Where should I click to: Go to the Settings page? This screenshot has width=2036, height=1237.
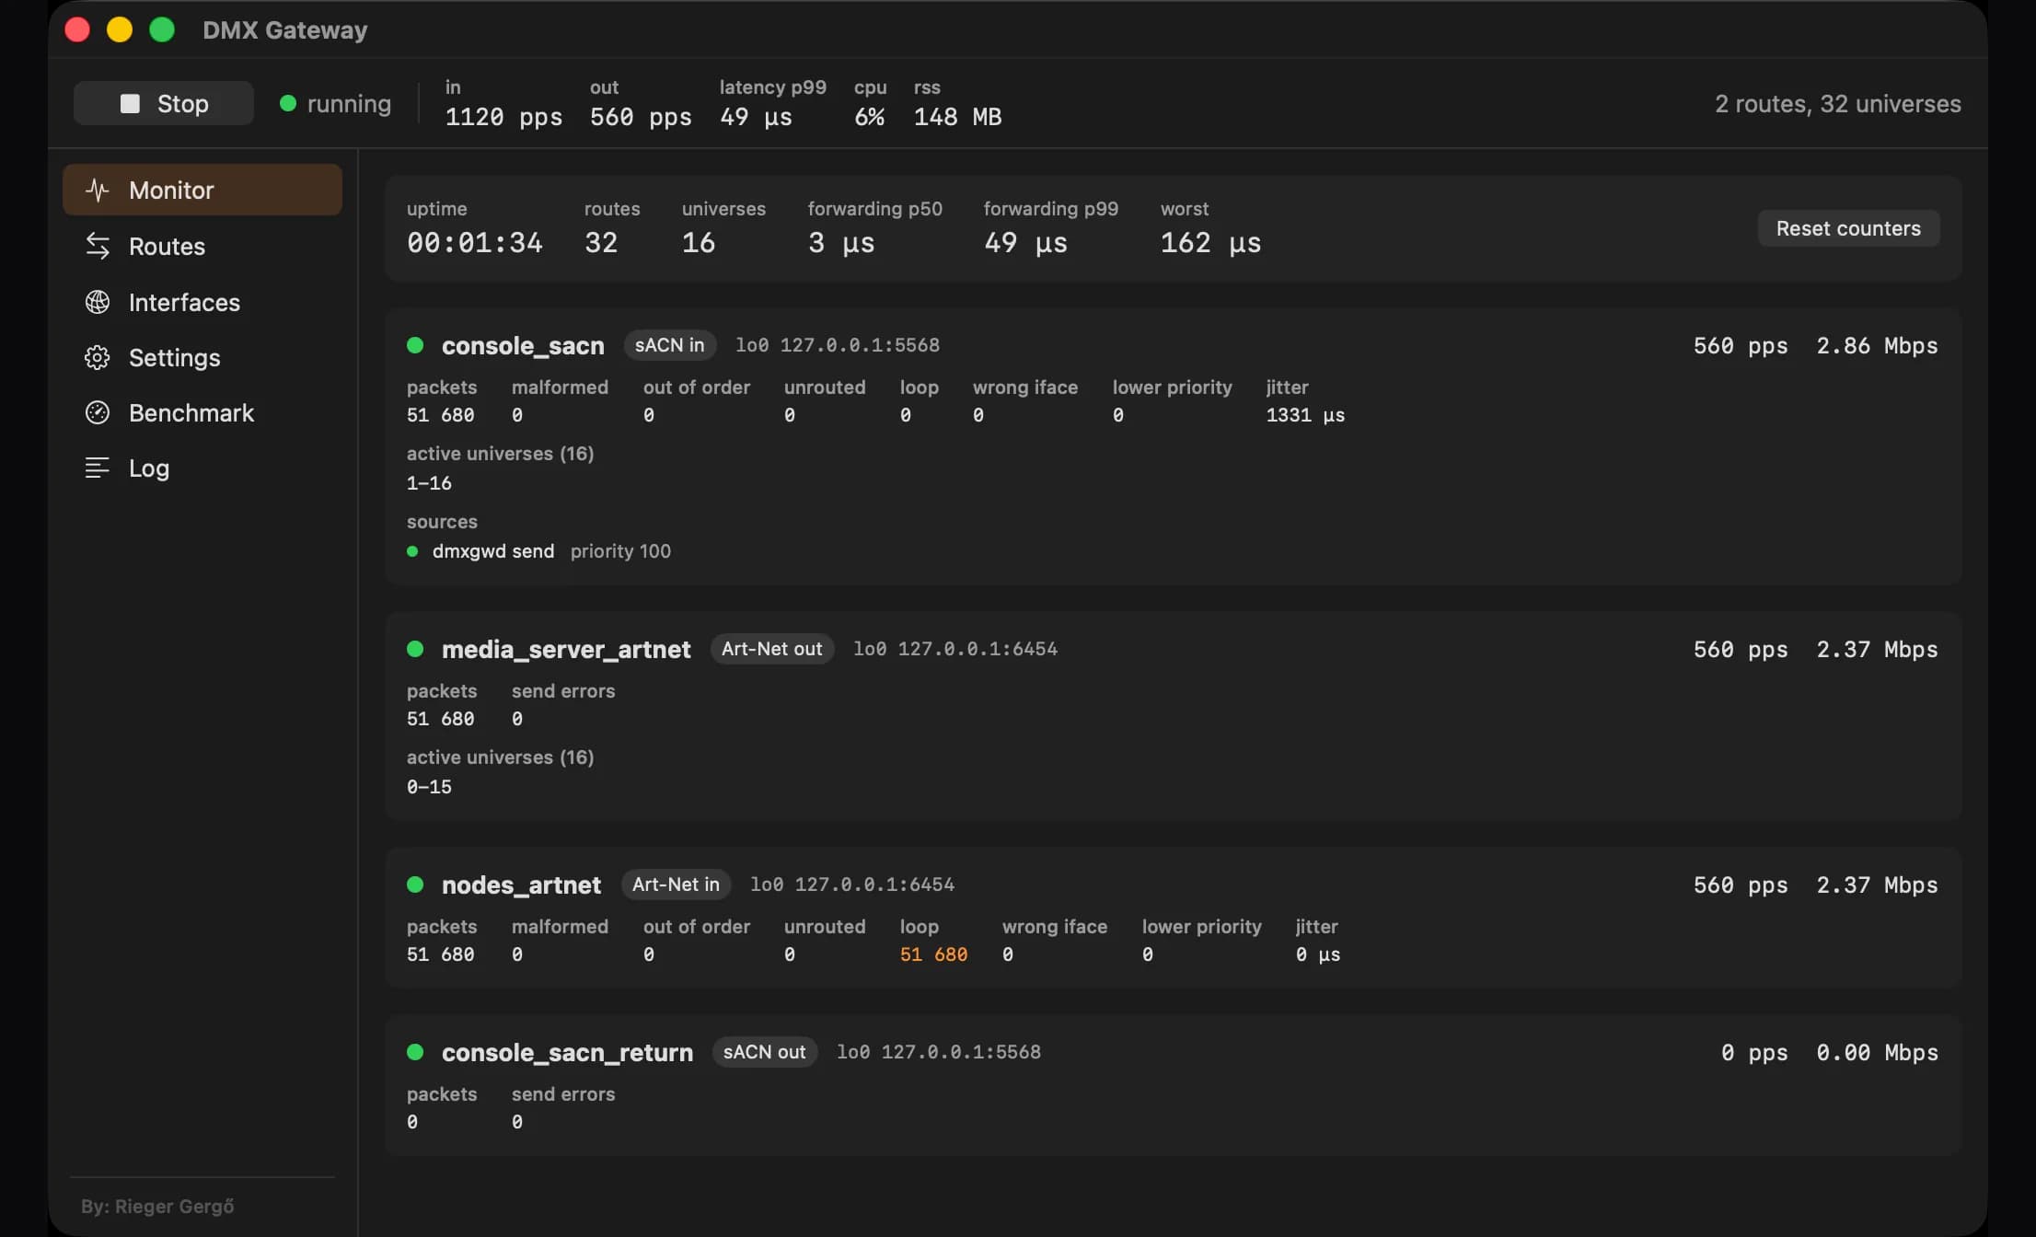[202, 357]
